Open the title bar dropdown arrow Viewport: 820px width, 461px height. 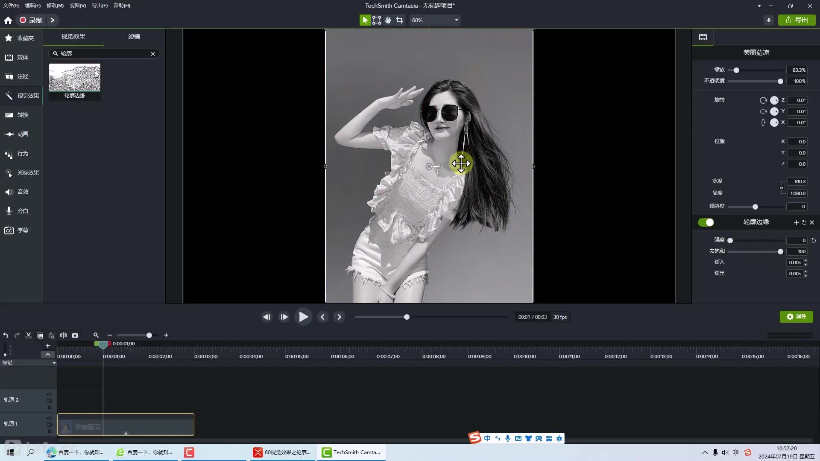759,6
